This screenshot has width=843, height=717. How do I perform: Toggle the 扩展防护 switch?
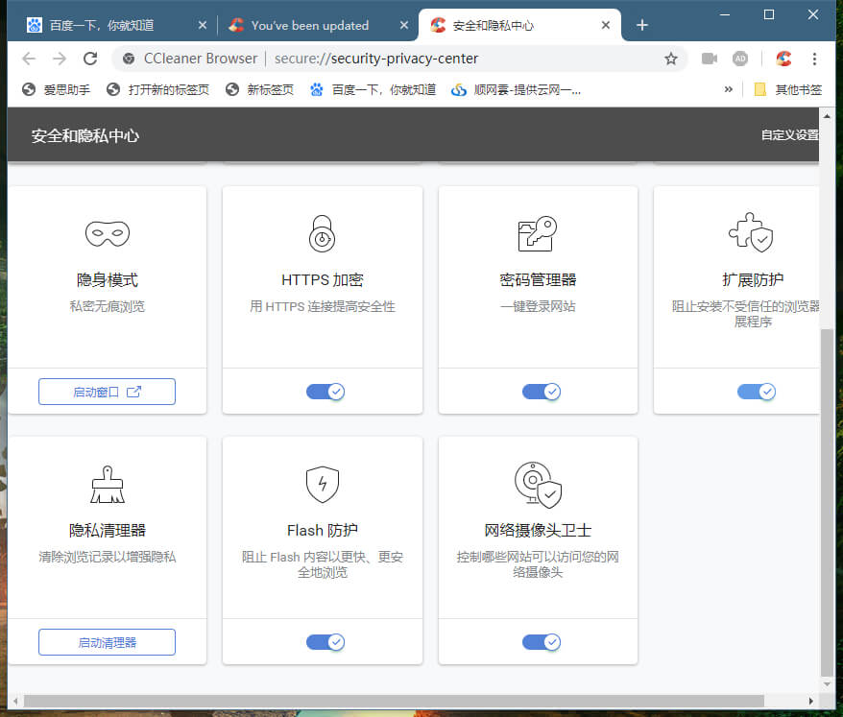tap(757, 392)
